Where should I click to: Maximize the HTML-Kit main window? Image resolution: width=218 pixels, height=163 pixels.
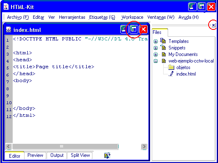(202, 7)
